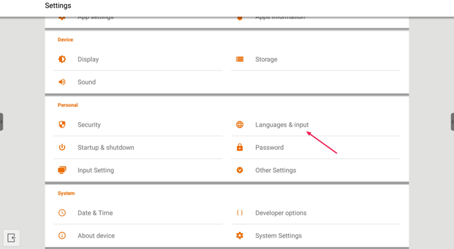The height and width of the screenshot is (249, 454).
Task: Click the Input Setting monitor icon
Action: [62, 170]
